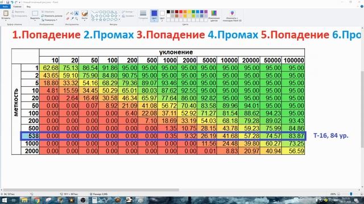This screenshot has width=364, height=204.
Task: Pick the purple color in palette
Action: [206, 12]
